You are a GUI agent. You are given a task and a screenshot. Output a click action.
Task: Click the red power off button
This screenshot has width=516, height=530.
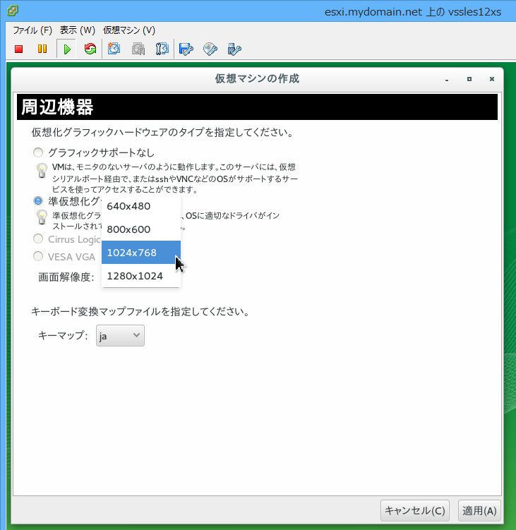click(x=19, y=49)
